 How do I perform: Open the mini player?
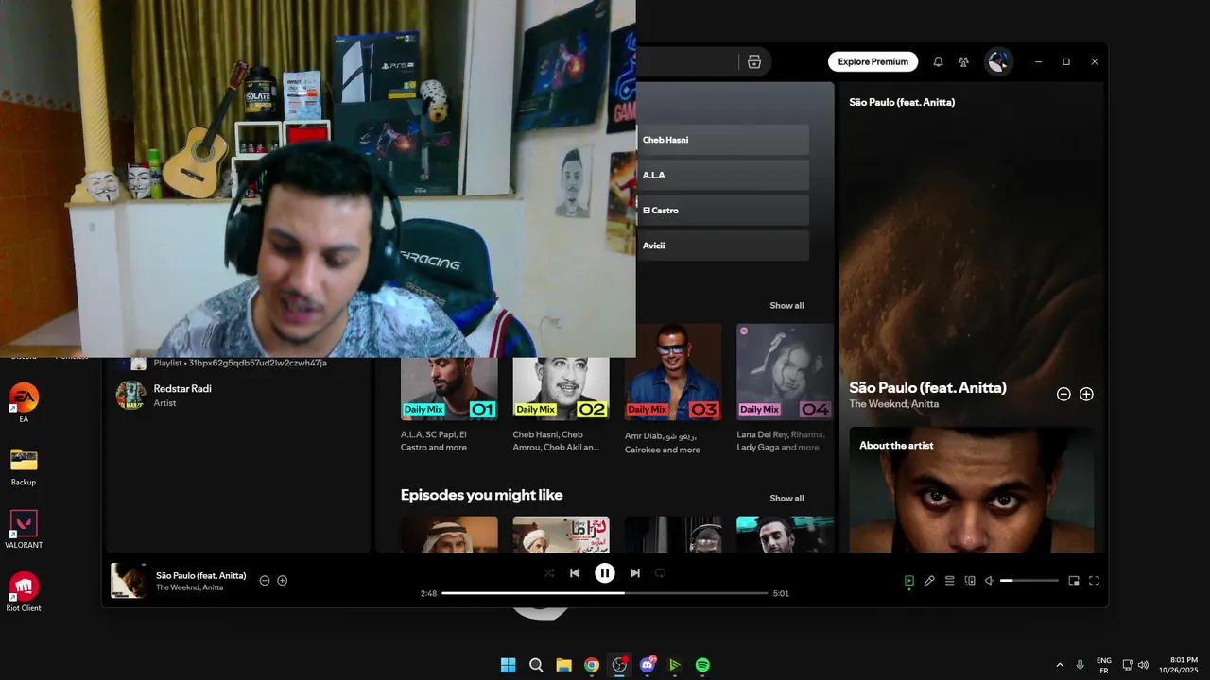point(1074,581)
